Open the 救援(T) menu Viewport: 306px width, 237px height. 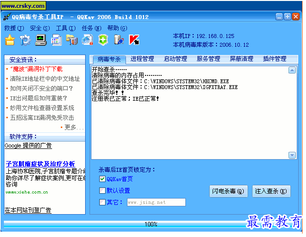pyautogui.click(x=14, y=28)
